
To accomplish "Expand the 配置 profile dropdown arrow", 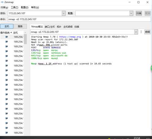I will [131, 13].
